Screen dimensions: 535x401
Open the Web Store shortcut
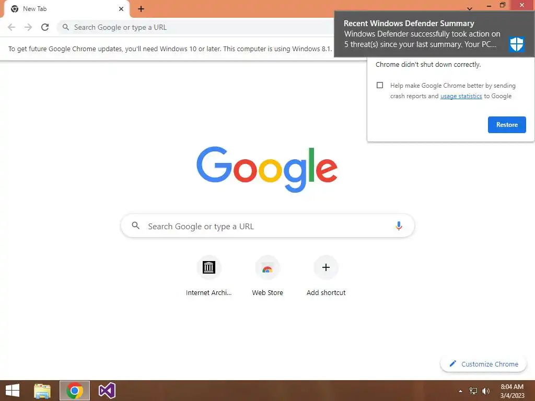click(x=267, y=276)
